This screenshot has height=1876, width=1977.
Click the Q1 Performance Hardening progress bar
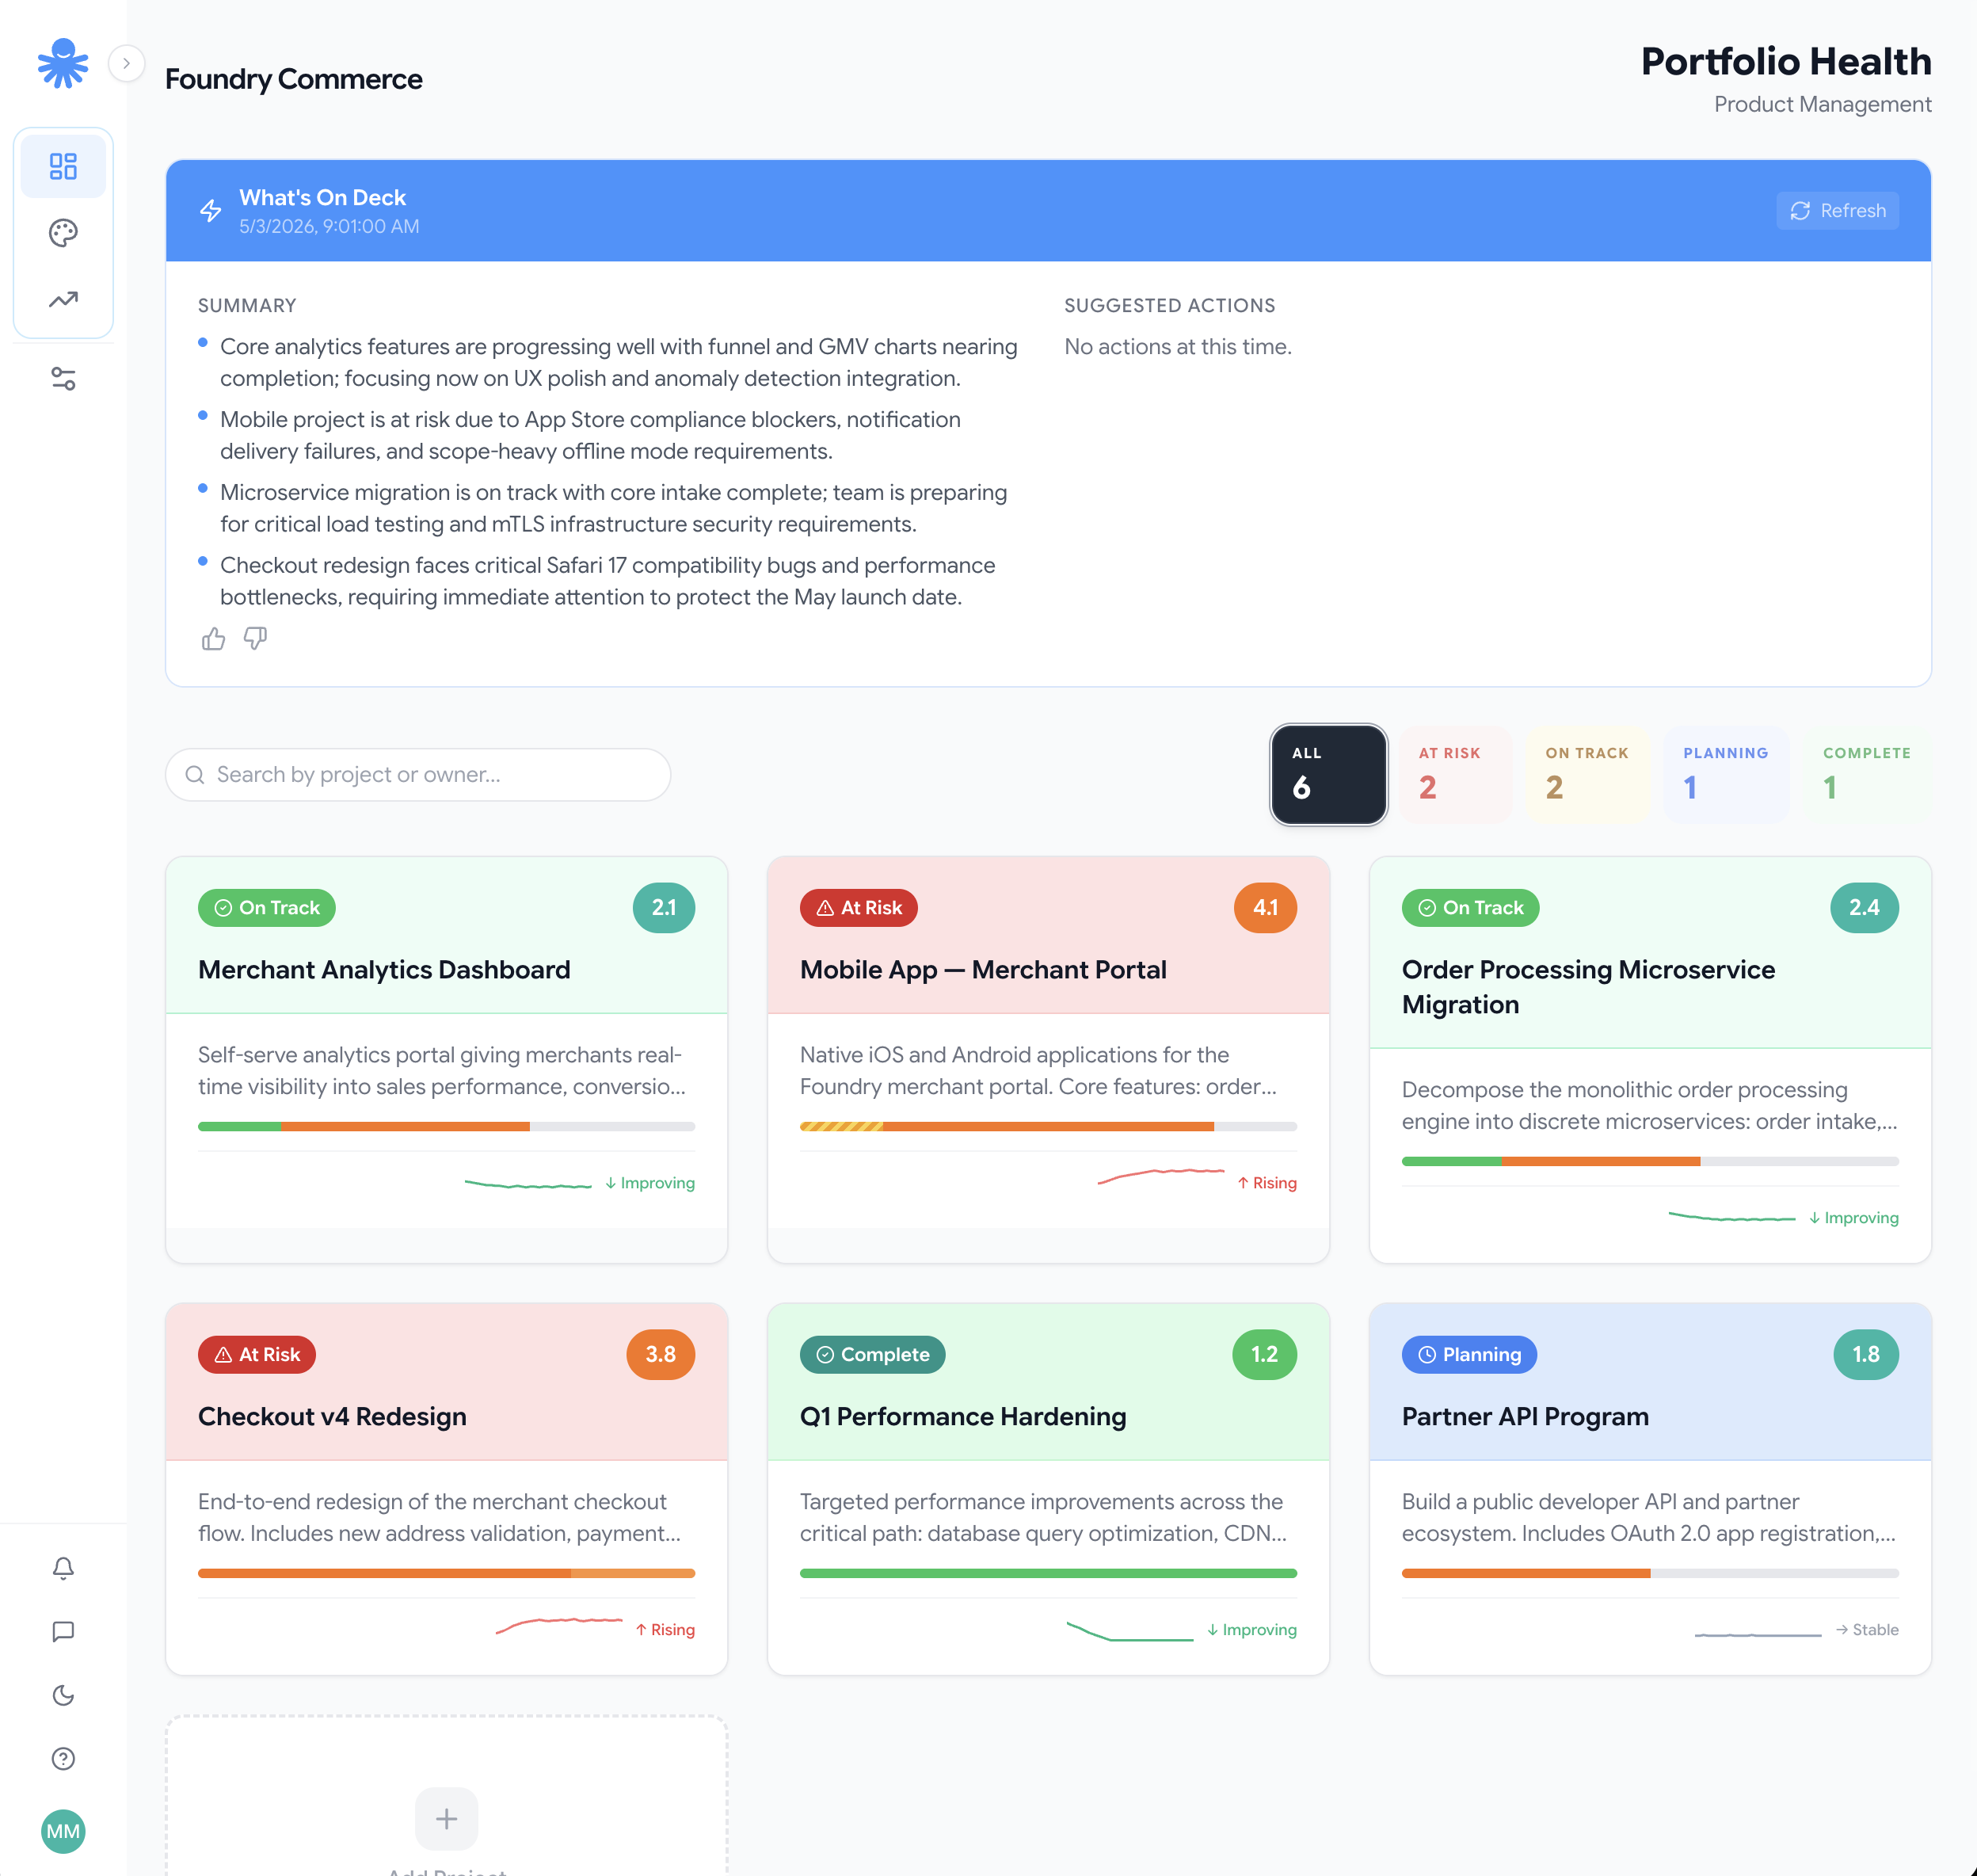(x=1048, y=1574)
